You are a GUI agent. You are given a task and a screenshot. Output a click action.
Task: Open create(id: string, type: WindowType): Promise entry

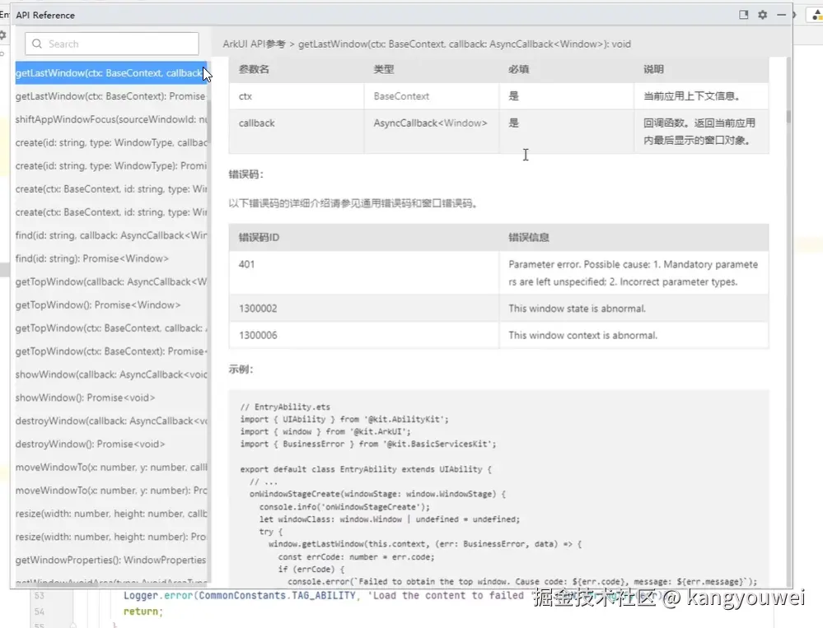[110, 165]
